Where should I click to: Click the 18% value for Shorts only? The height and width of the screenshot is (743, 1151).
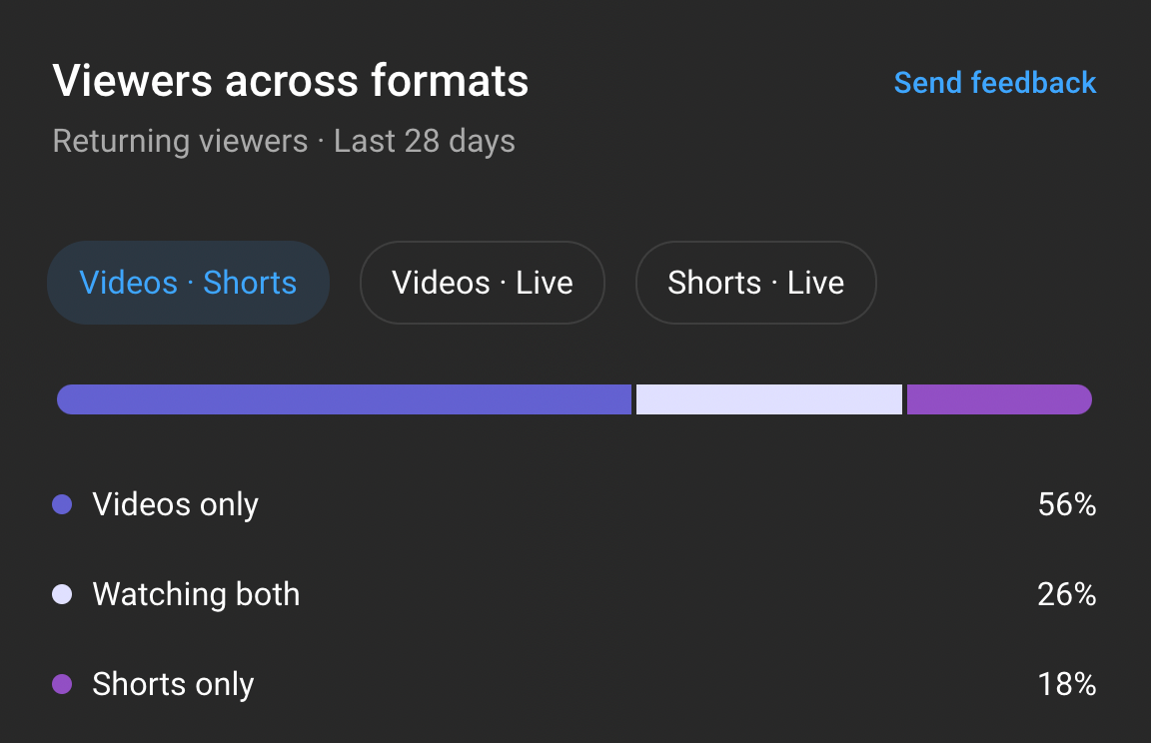point(1066,685)
